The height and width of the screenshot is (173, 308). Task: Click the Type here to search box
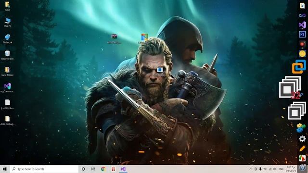(44, 169)
